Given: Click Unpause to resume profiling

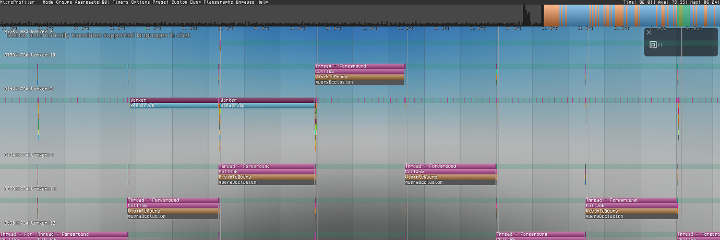Looking at the screenshot, I should pyautogui.click(x=245, y=2).
